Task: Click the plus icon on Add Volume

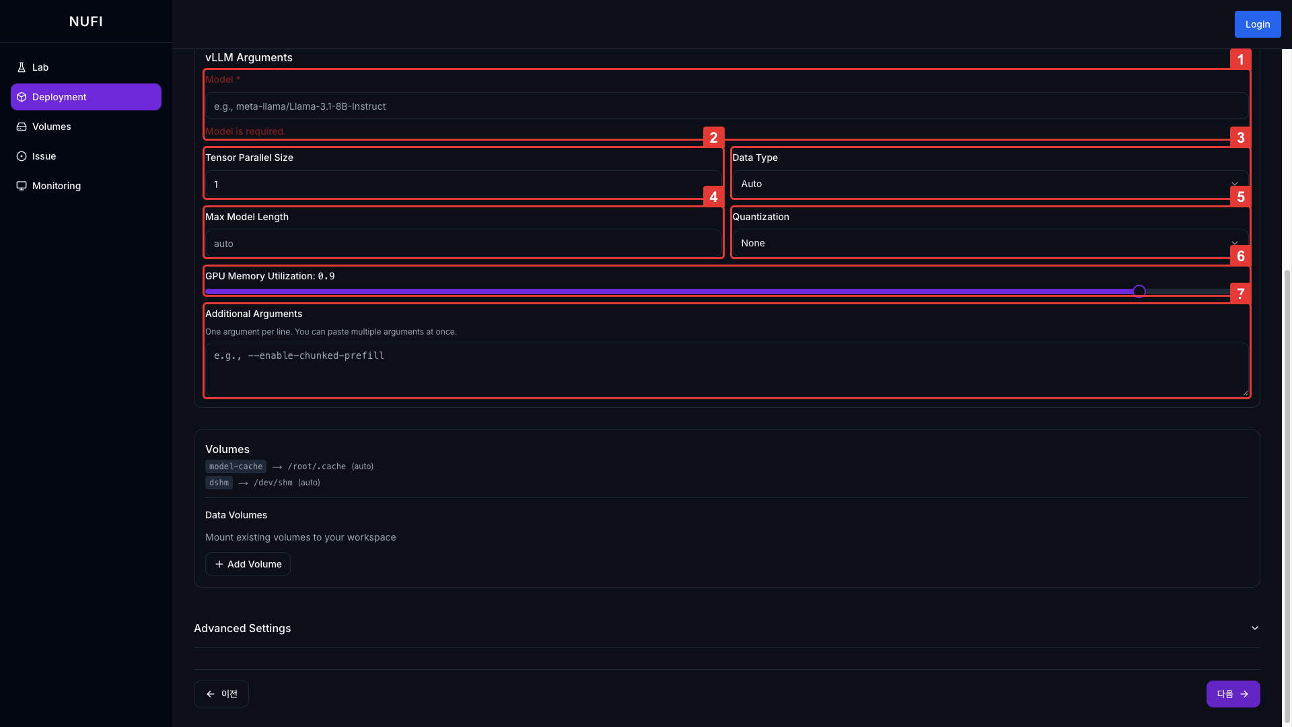Action: coord(219,564)
